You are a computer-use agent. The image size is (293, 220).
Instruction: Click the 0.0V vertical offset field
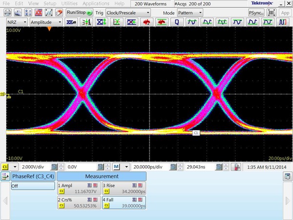pyautogui.click(x=82, y=167)
